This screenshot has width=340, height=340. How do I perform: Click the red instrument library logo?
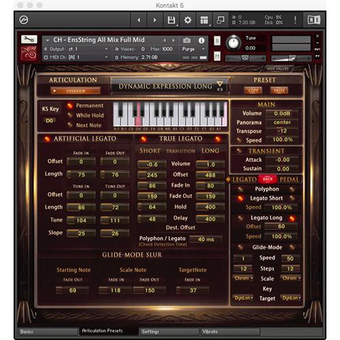click(x=29, y=53)
